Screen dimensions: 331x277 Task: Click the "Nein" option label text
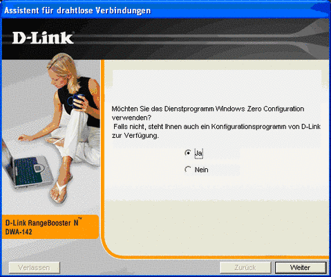point(201,170)
